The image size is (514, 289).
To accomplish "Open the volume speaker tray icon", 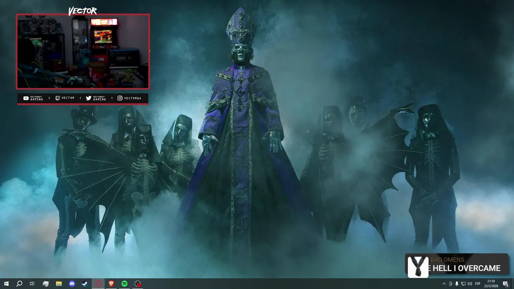I will 469,284.
